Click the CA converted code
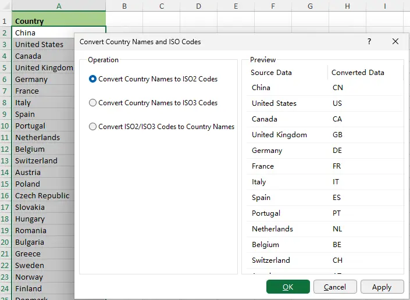The height and width of the screenshot is (300, 410). point(337,119)
